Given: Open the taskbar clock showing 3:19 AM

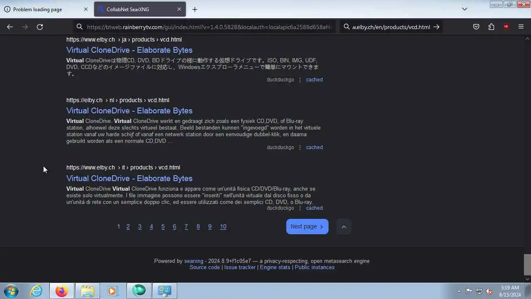Looking at the screenshot, I should click(510, 291).
